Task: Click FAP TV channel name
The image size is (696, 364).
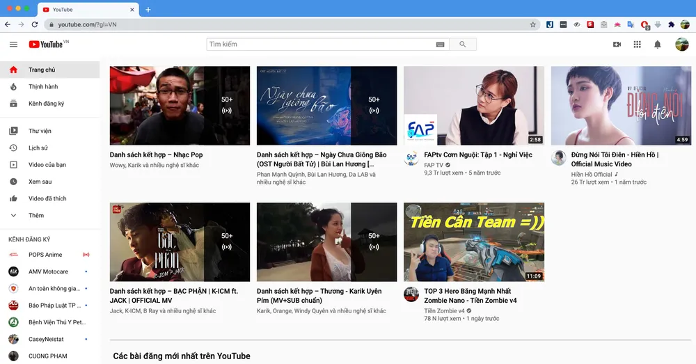Action: click(x=434, y=165)
